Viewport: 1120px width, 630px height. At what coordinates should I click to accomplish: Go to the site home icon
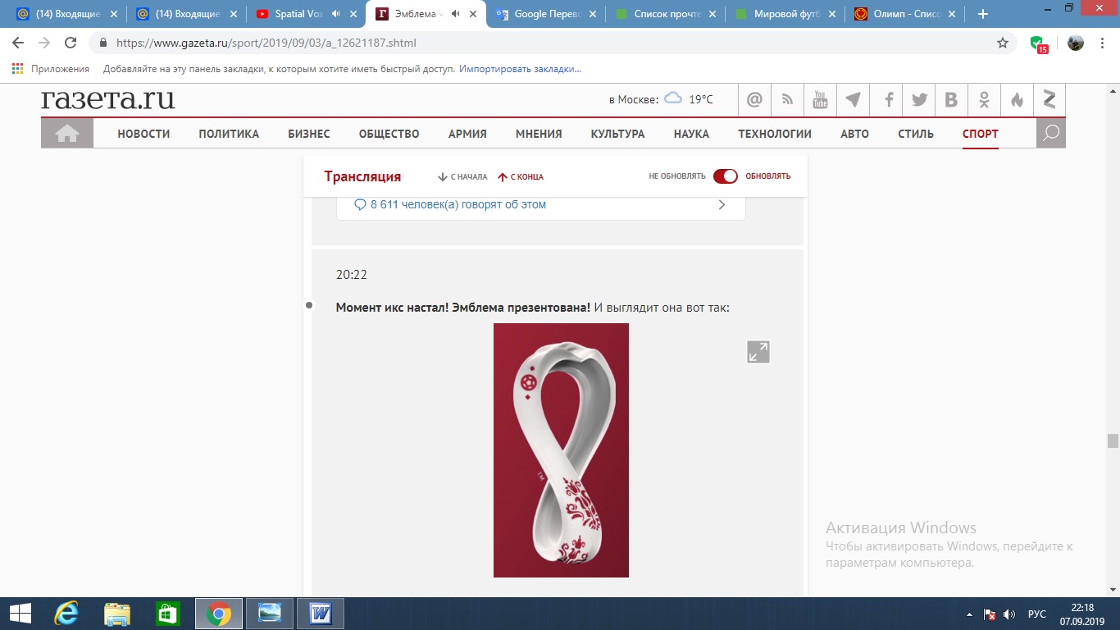(x=67, y=133)
